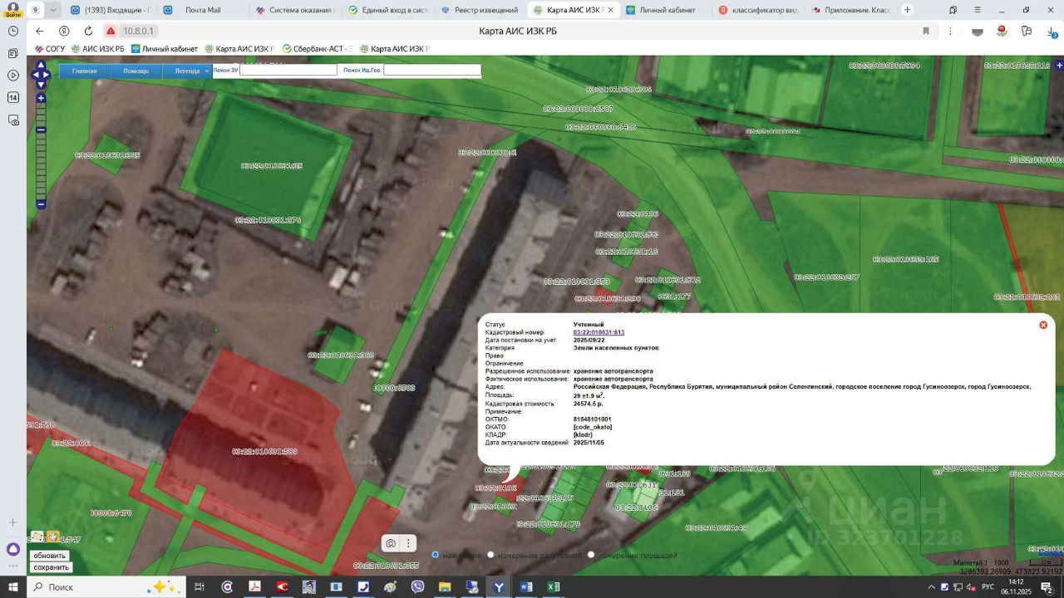Screen dimensions: 1064x598
Task: Go back in browser history
Action: tap(40, 31)
